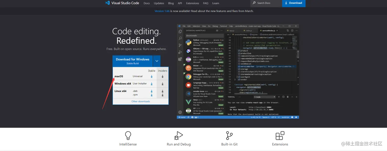Click the Download for Windows Stable Build button
387x151 pixels.
click(x=133, y=61)
